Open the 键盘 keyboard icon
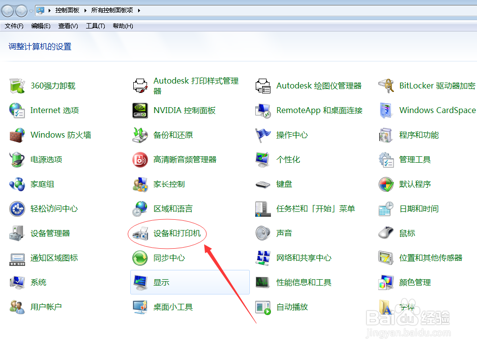Screen dimensions: 477x349 263,184
